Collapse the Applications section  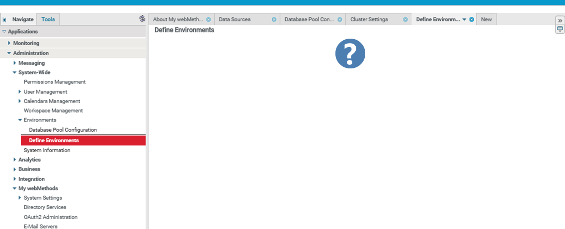pyautogui.click(x=4, y=32)
